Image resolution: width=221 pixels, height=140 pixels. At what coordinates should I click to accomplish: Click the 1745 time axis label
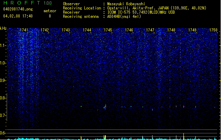(x=108, y=30)
